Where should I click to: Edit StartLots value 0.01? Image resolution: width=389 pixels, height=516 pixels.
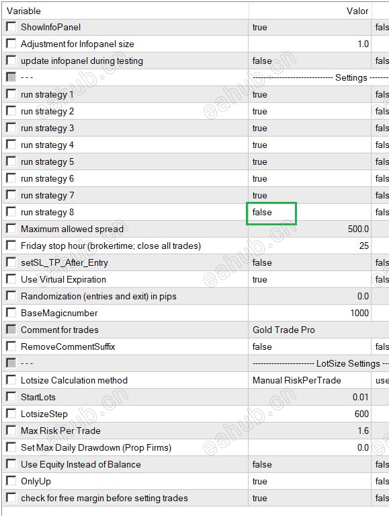(310, 397)
